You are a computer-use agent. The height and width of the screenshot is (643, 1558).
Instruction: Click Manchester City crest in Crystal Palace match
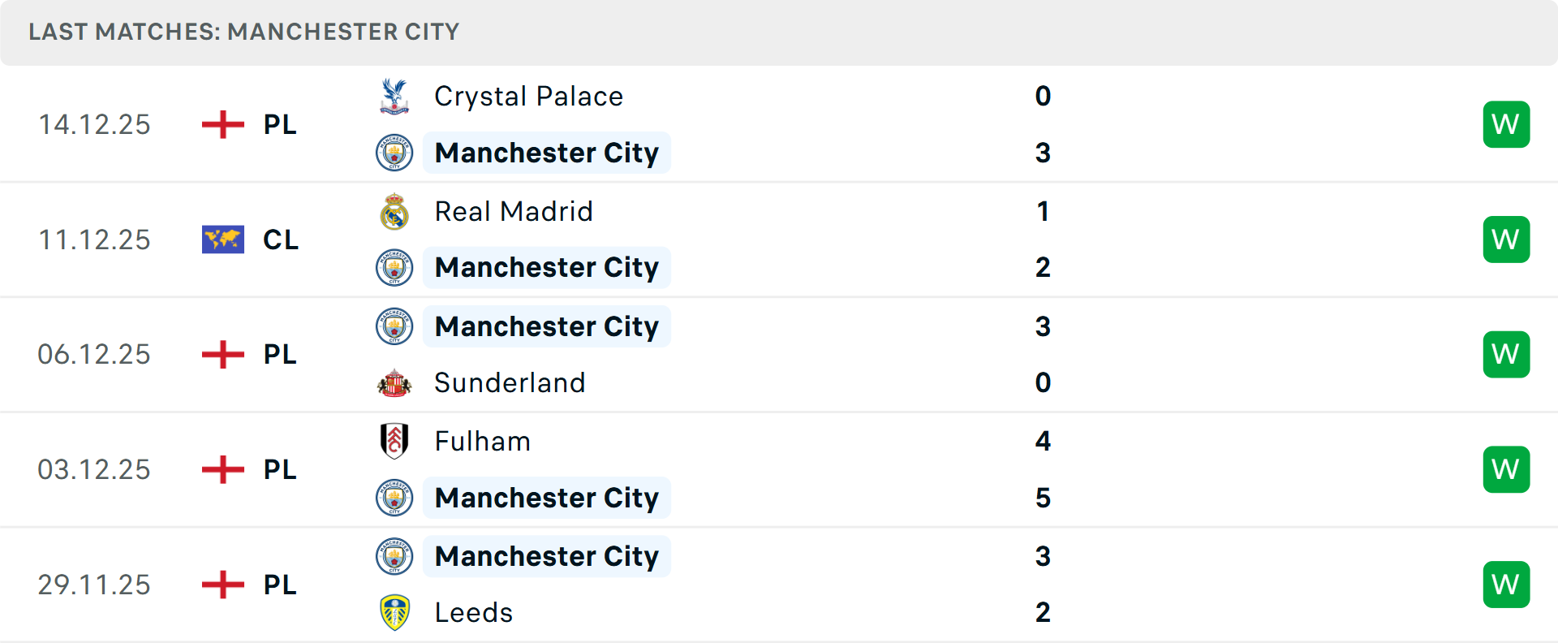pyautogui.click(x=394, y=153)
